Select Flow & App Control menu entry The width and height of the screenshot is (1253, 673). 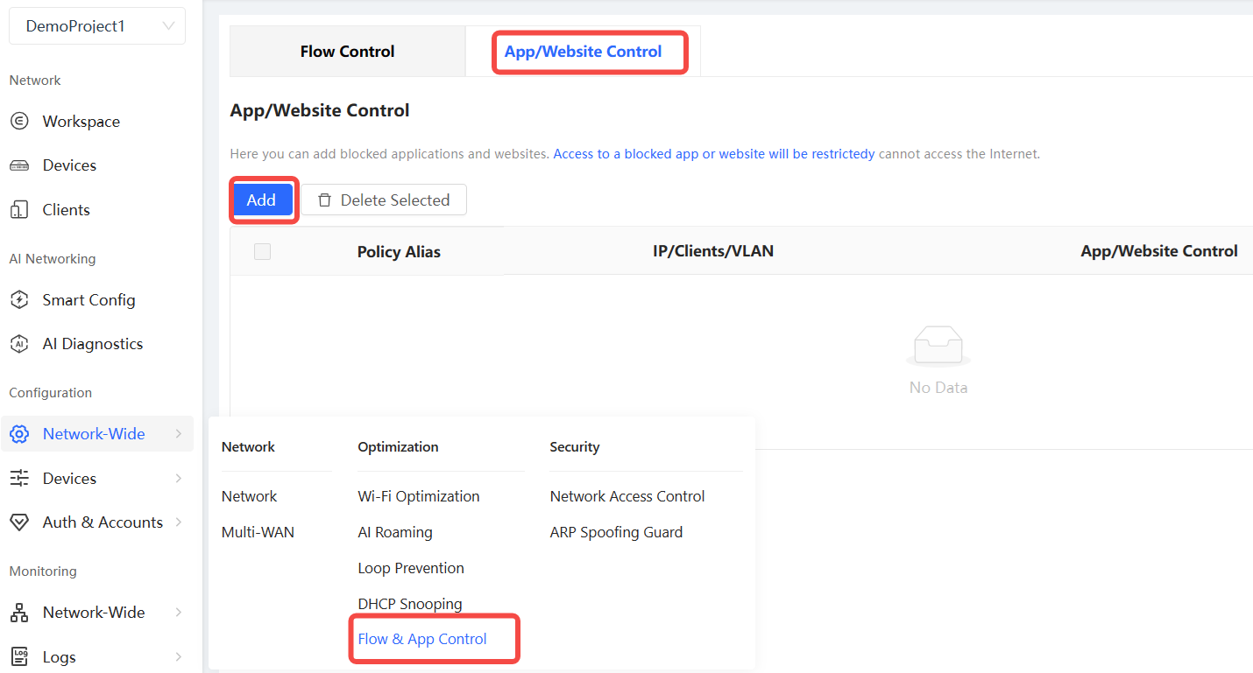coord(422,639)
